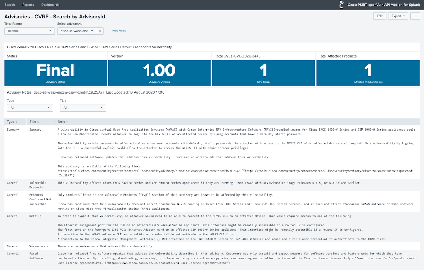Click the Total Affected Products panel heading
Image resolution: width=424 pixels, height=270 pixels.
[338, 56]
